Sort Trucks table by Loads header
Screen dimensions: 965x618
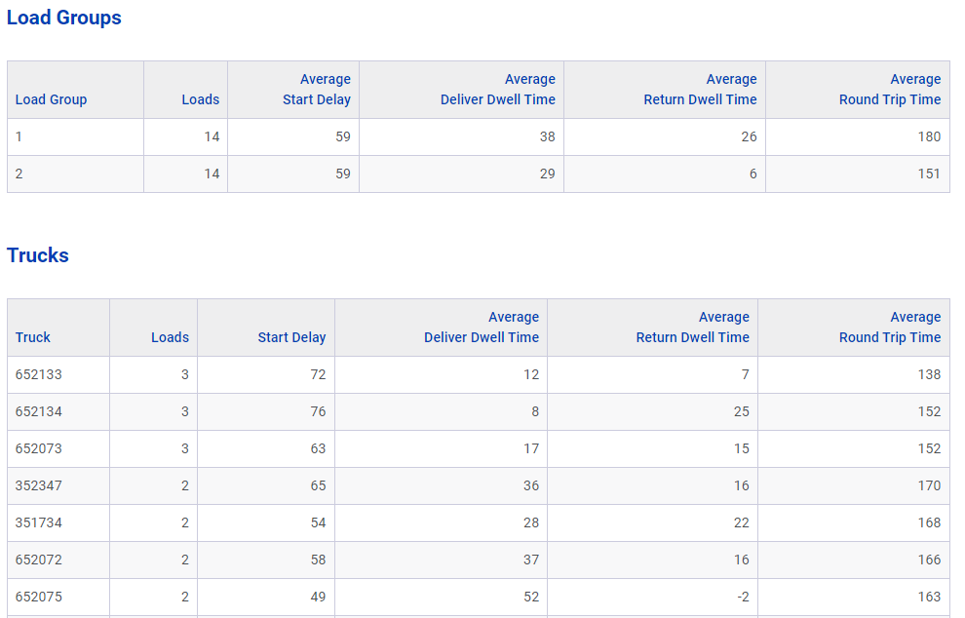170,337
